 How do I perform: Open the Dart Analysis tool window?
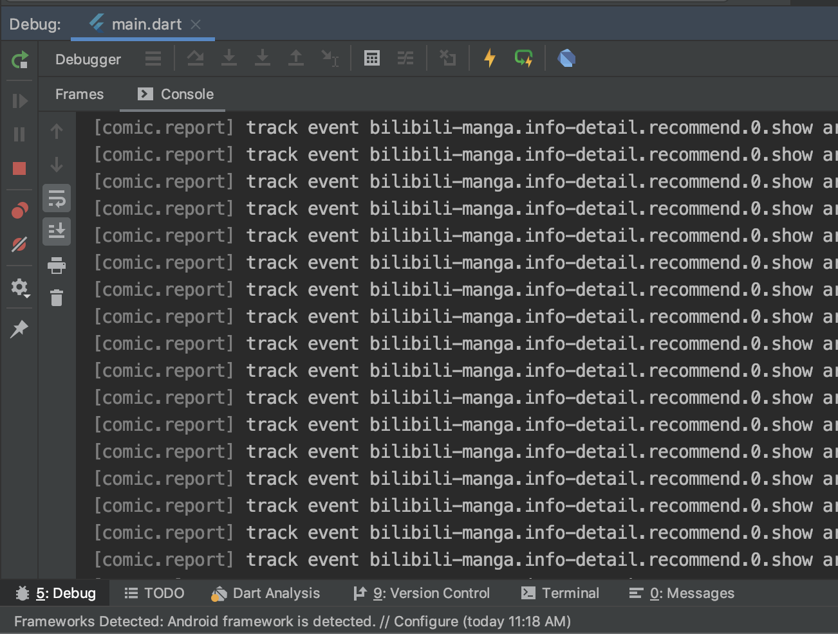coord(266,593)
